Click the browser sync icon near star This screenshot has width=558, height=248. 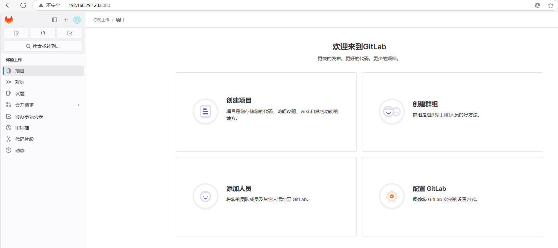537,5
